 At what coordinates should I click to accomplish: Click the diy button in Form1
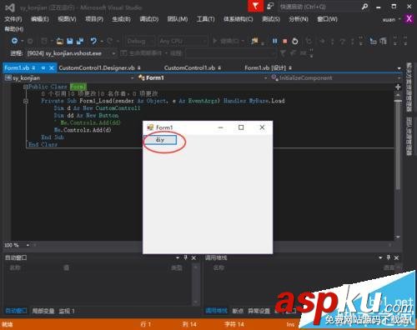pyautogui.click(x=160, y=140)
